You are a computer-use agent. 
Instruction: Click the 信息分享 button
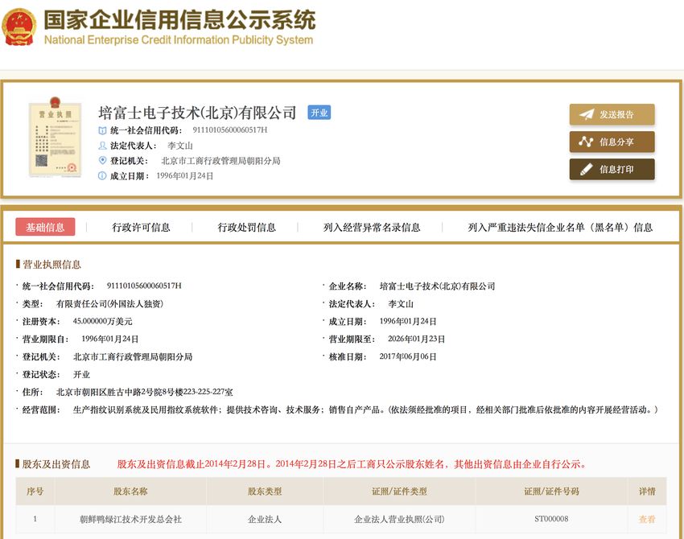coord(612,142)
